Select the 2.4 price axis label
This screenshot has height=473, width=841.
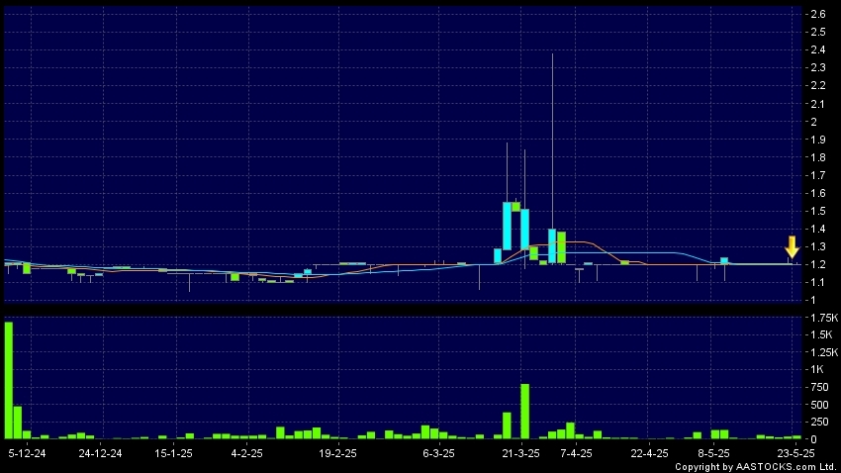click(x=818, y=49)
